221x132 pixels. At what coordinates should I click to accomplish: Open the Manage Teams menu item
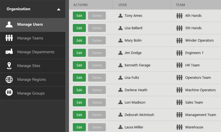click(x=30, y=38)
